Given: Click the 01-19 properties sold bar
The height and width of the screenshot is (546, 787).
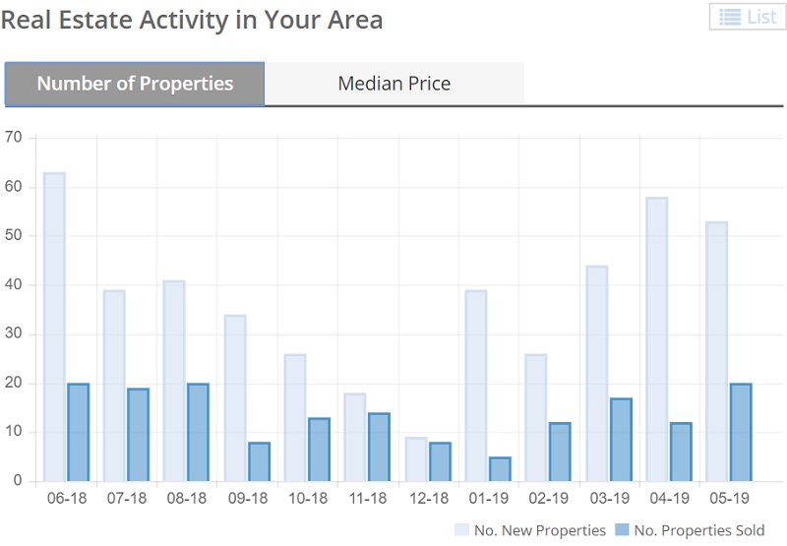Looking at the screenshot, I should coord(500,469).
